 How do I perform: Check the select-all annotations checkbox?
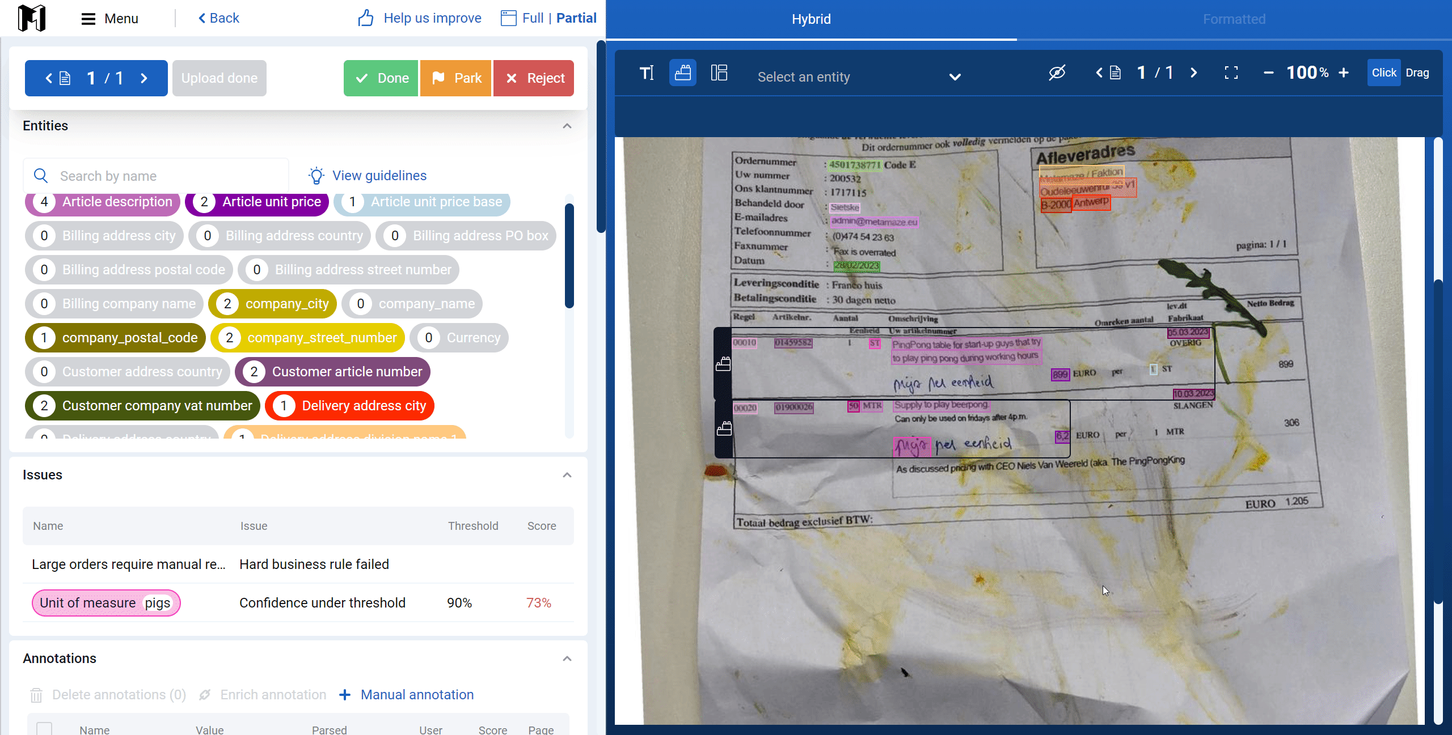tap(44, 729)
